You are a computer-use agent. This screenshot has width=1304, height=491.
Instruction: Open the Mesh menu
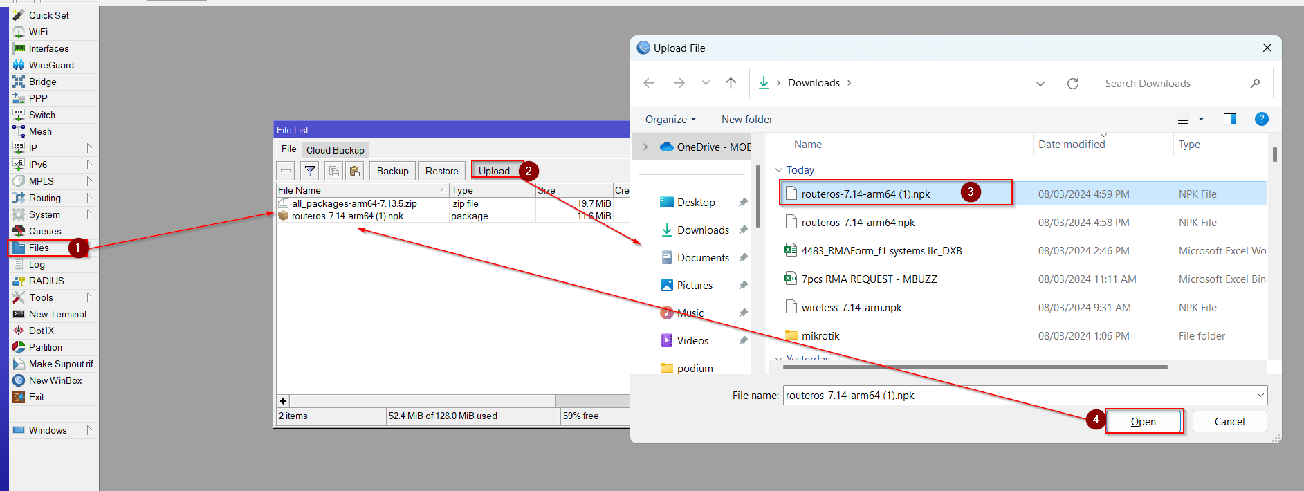pyautogui.click(x=40, y=131)
